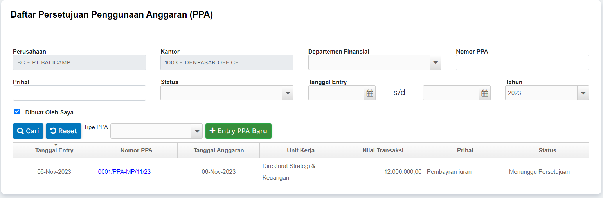Expand the Tahun 2023 dropdown
603x198 pixels.
point(583,93)
